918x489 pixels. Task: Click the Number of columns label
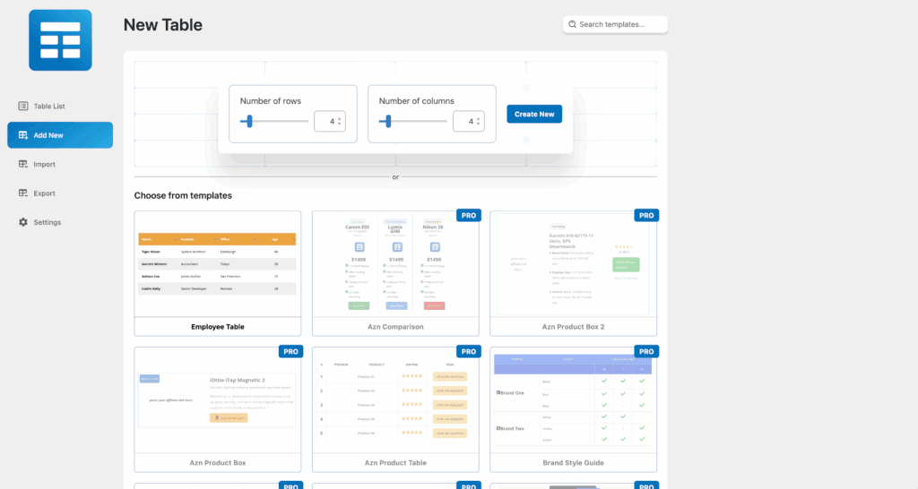pos(416,100)
